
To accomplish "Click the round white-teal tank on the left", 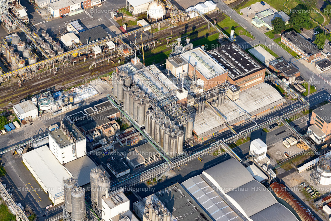I will tap(45, 103).
